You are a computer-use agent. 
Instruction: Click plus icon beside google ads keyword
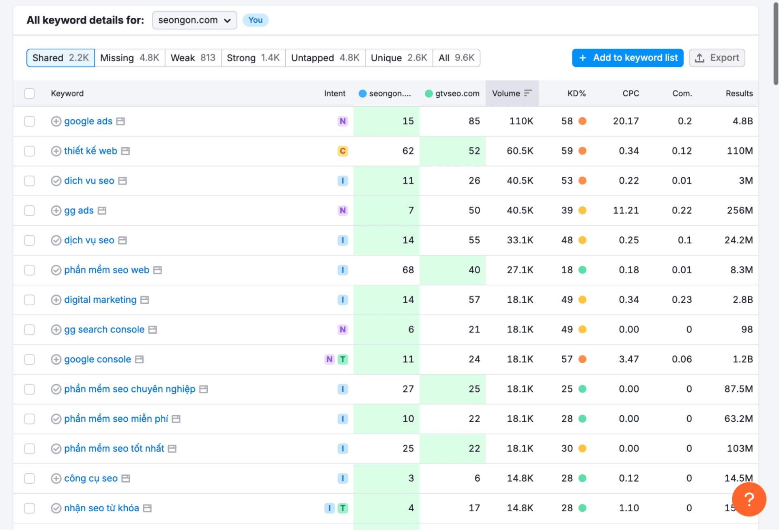pyautogui.click(x=56, y=121)
